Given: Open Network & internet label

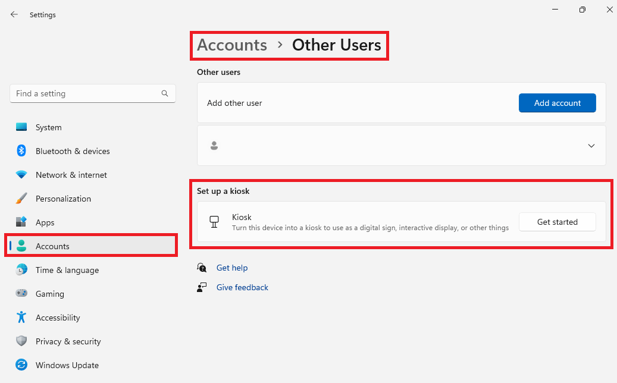Looking at the screenshot, I should 71,175.
